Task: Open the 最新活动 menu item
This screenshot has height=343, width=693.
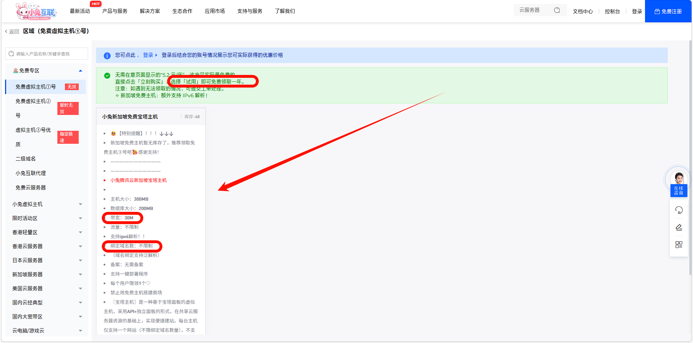Action: [x=80, y=11]
